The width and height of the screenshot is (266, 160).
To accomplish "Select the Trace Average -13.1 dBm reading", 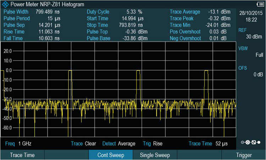I will pyautogui.click(x=200, y=12).
